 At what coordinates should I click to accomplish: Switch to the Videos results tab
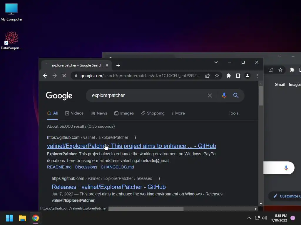[74, 113]
